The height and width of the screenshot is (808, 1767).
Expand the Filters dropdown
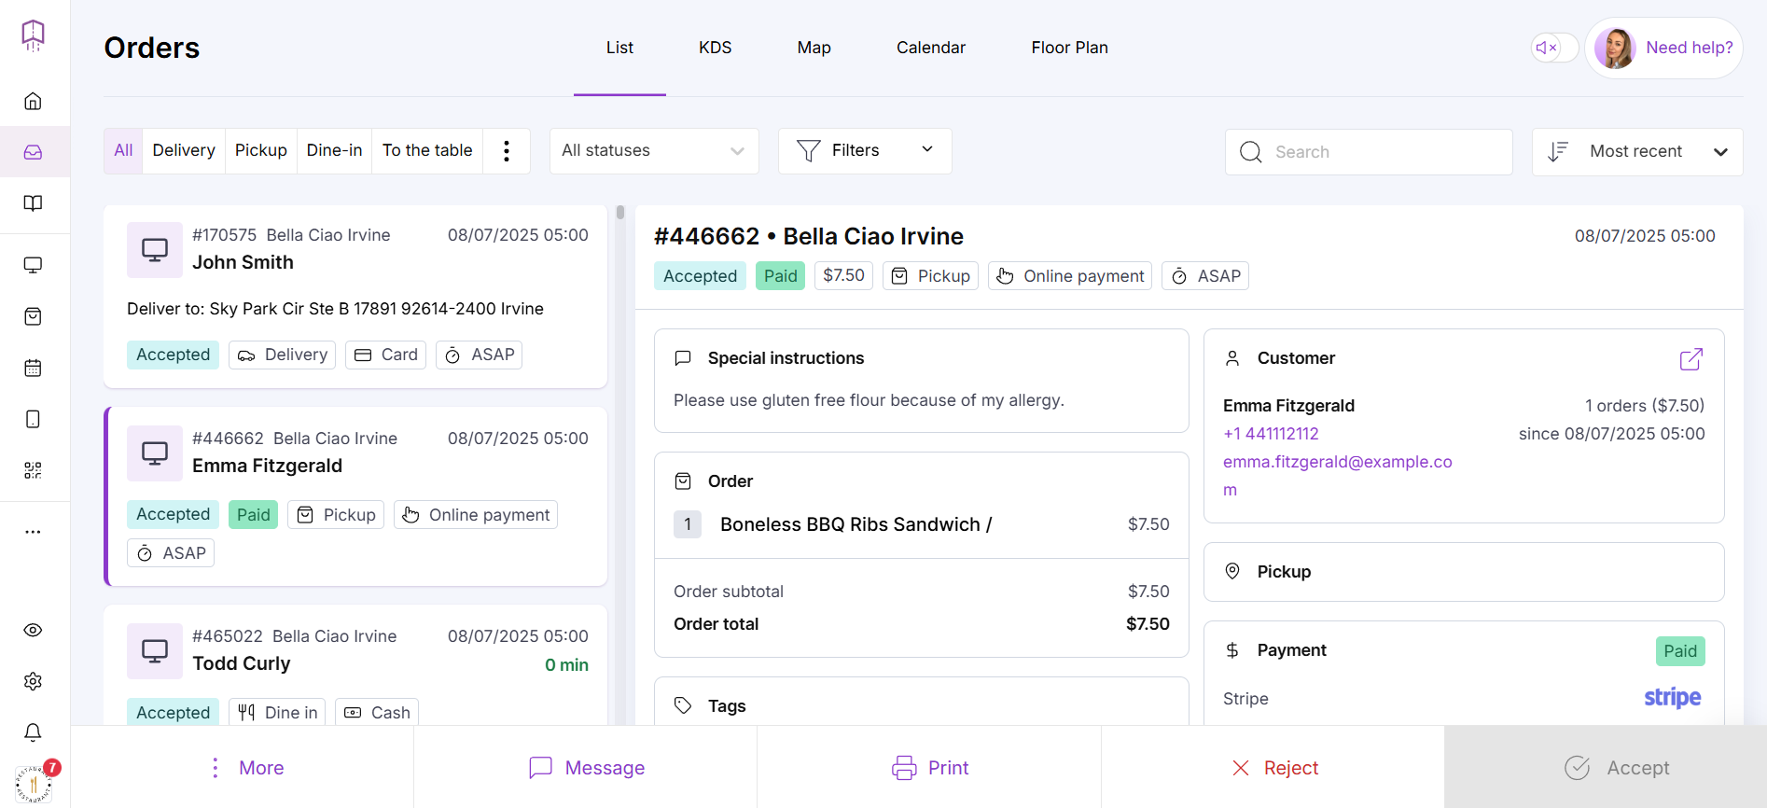pyautogui.click(x=865, y=150)
